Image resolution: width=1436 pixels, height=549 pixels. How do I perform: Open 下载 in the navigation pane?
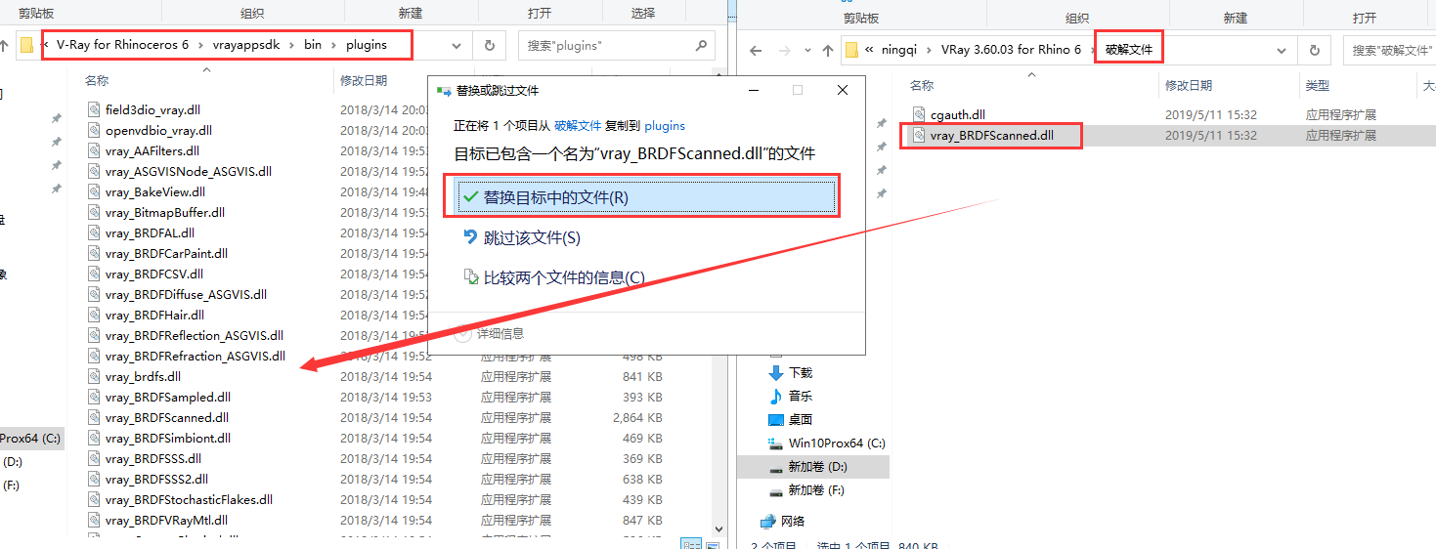[x=801, y=373]
